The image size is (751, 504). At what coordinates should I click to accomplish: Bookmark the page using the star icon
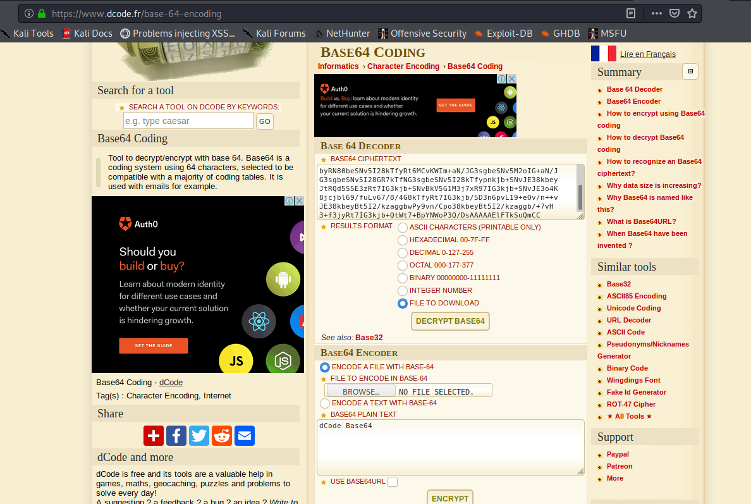692,13
